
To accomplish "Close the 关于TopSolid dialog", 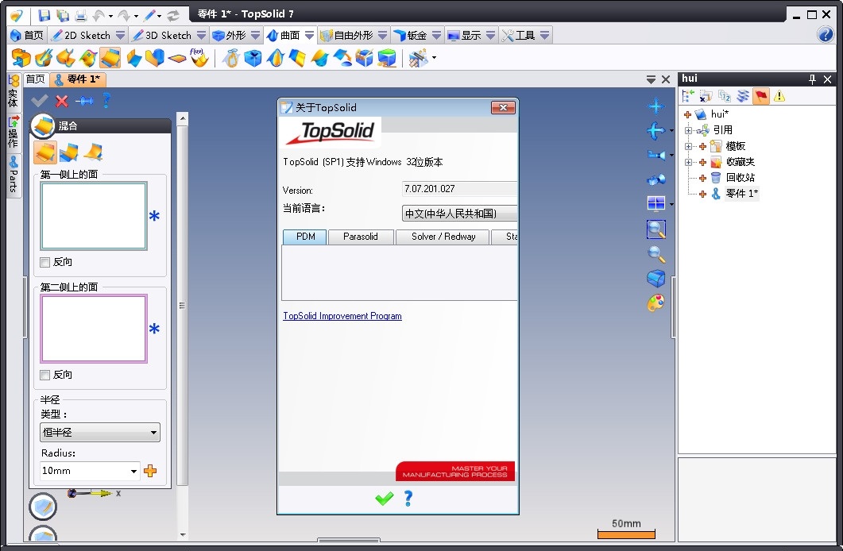I will 503,107.
